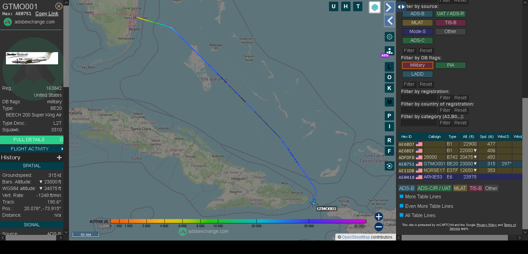
Task: Click the replay playback circle icon
Action: (x=389, y=166)
